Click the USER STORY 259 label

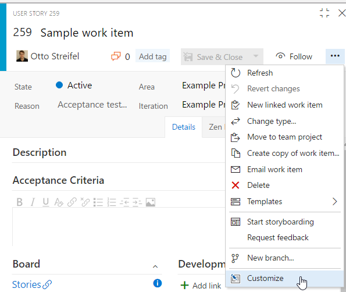pos(36,13)
